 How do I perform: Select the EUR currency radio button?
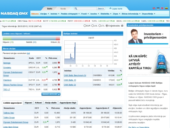pos(85,26)
